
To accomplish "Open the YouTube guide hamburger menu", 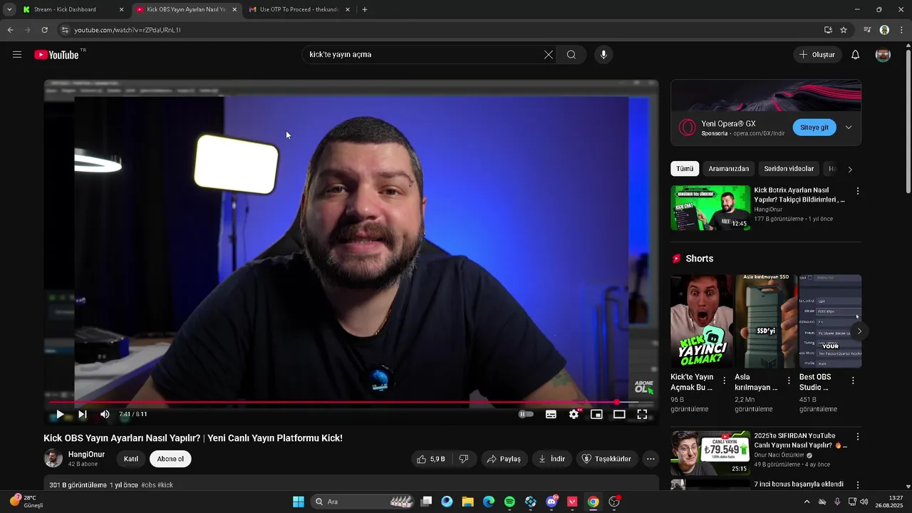I will coord(17,55).
